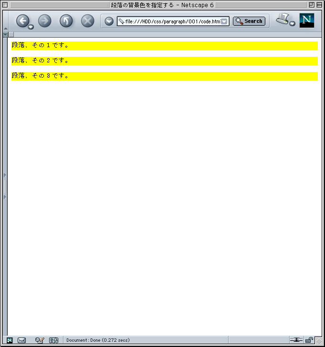This screenshot has height=347, width=325.
Task: Open Composer from status bar icon
Action: point(40,340)
